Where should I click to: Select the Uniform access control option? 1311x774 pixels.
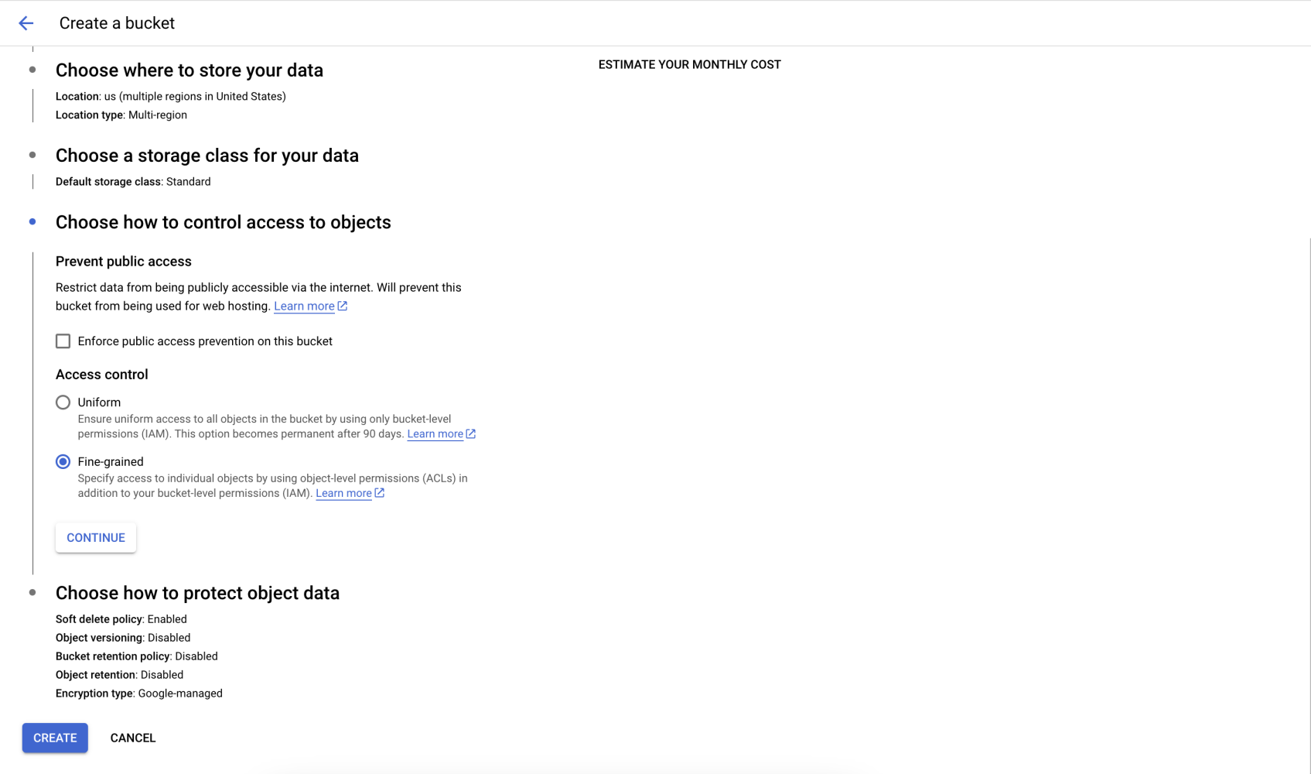pyautogui.click(x=63, y=402)
